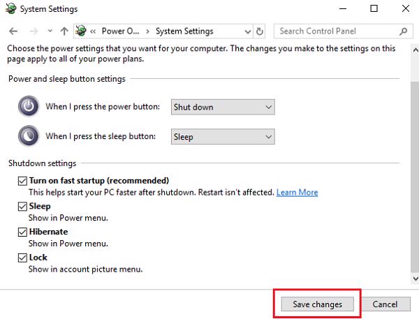Click the sleep button moon icon
The width and height of the screenshot is (419, 319).
pos(29,136)
